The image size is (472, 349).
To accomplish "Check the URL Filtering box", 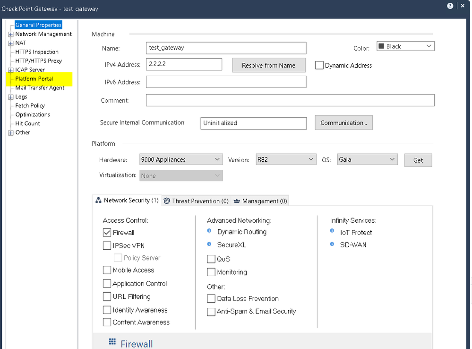I will [107, 297].
